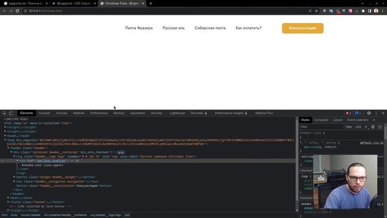Open the tab search chevron
The width and height of the screenshot is (387, 218).
click(362, 4)
